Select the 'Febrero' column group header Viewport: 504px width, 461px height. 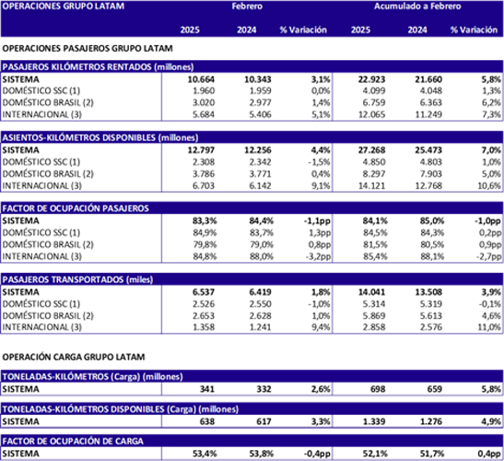[x=247, y=6]
